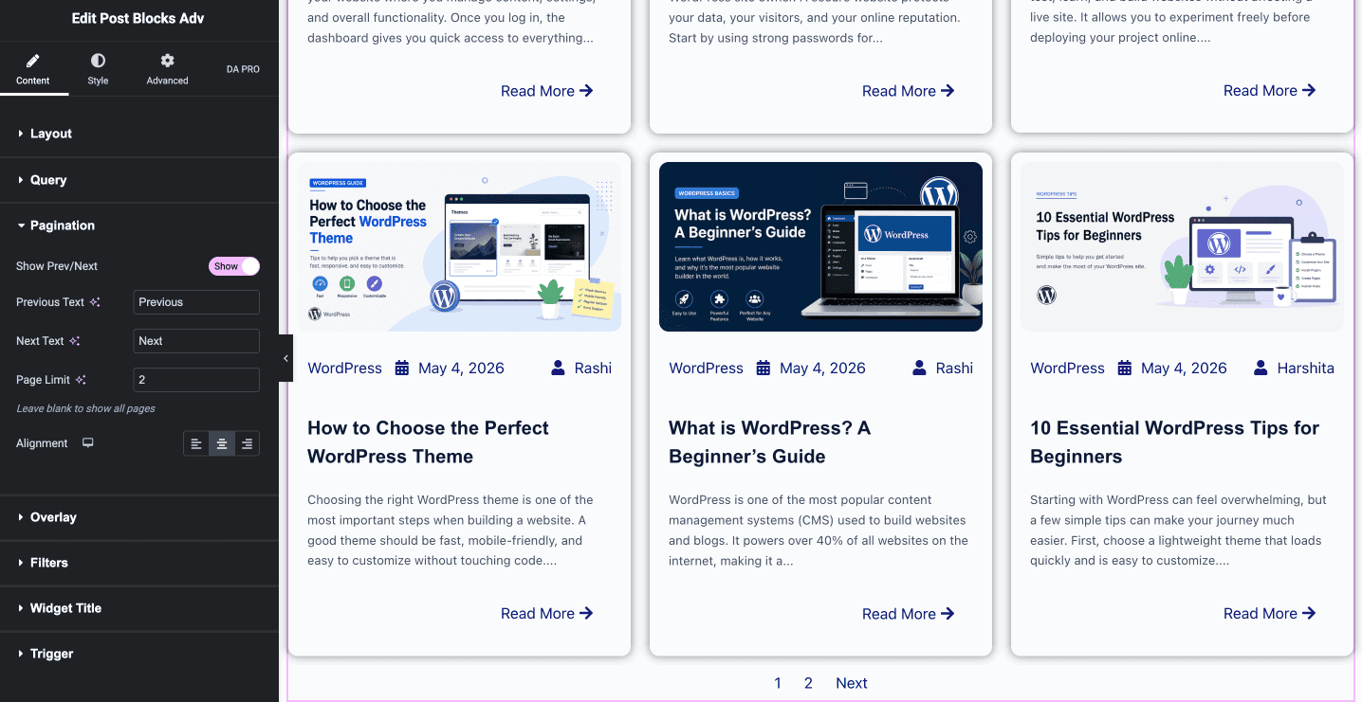Viewport: 1362px width, 702px height.
Task: Click the responsive device icon beside Alignment
Action: (88, 442)
